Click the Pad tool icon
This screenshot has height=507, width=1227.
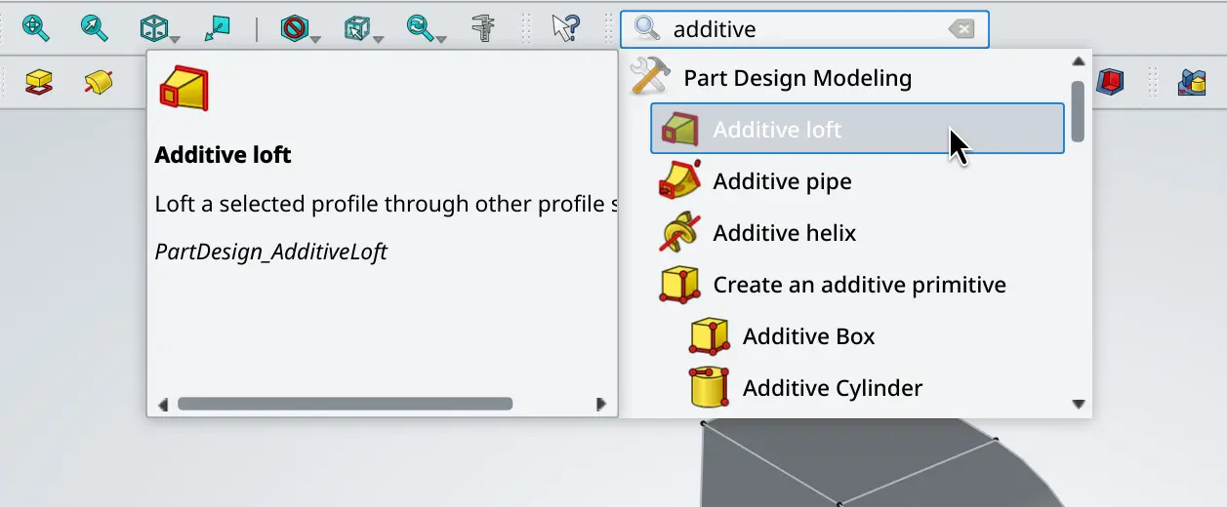39,82
